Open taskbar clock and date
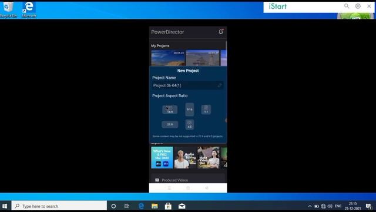Screen dimensions: 376x212 coord(352,206)
